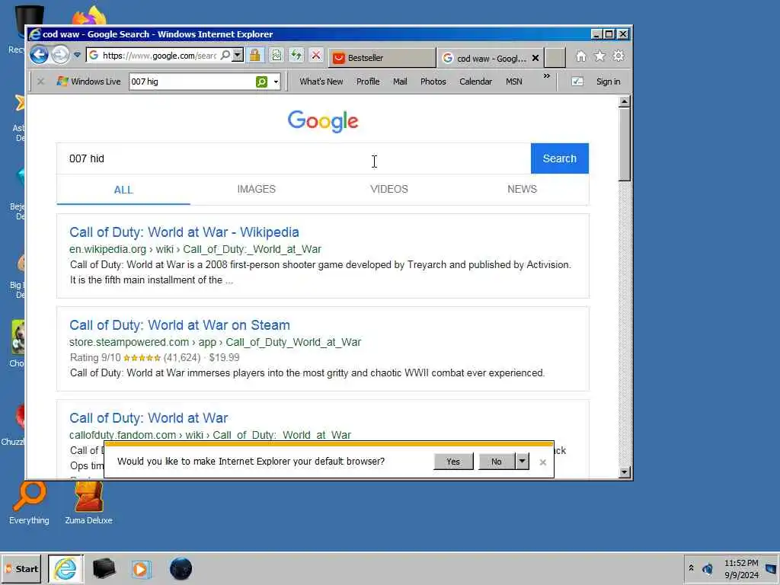780x585 pixels.
Task: Open the dark globe taskbar icon
Action: (181, 568)
